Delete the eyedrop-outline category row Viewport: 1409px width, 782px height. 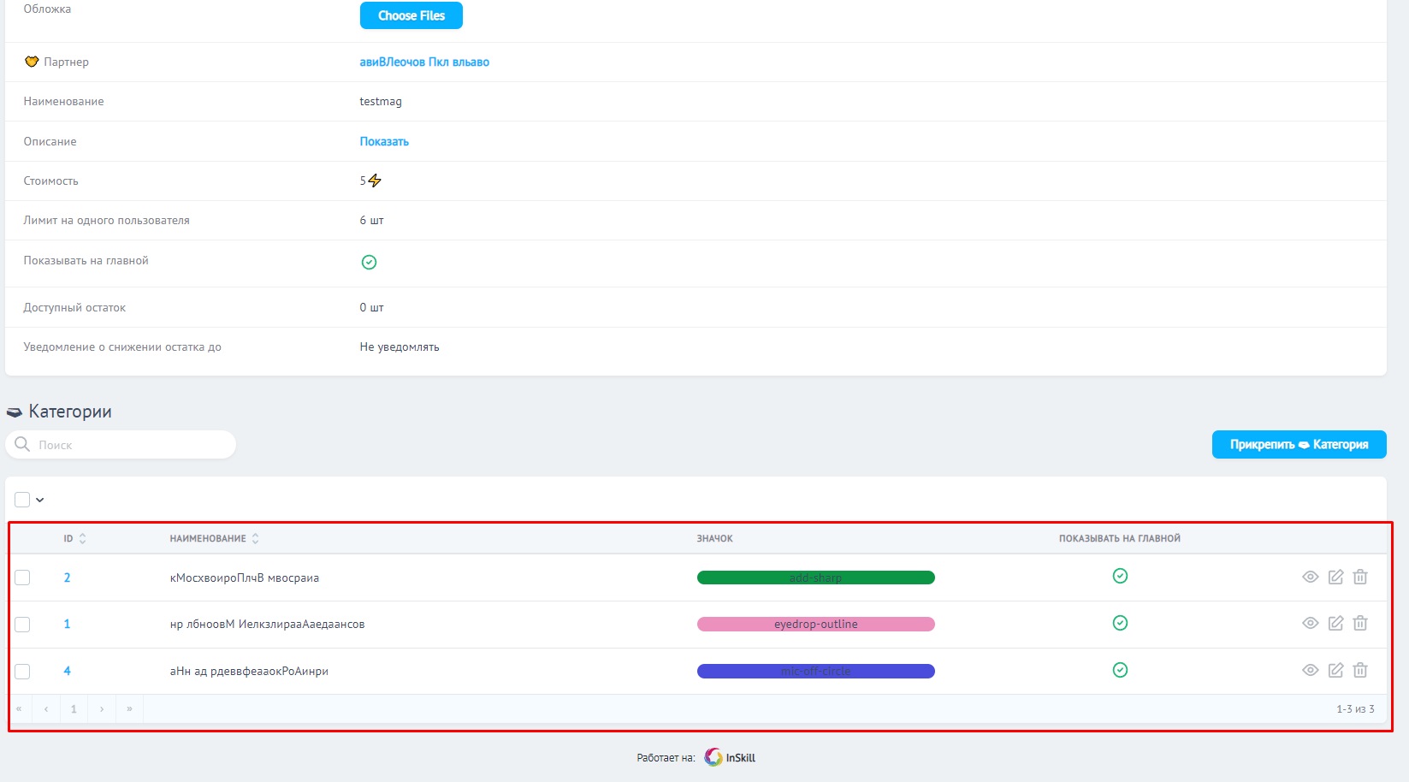click(x=1360, y=623)
